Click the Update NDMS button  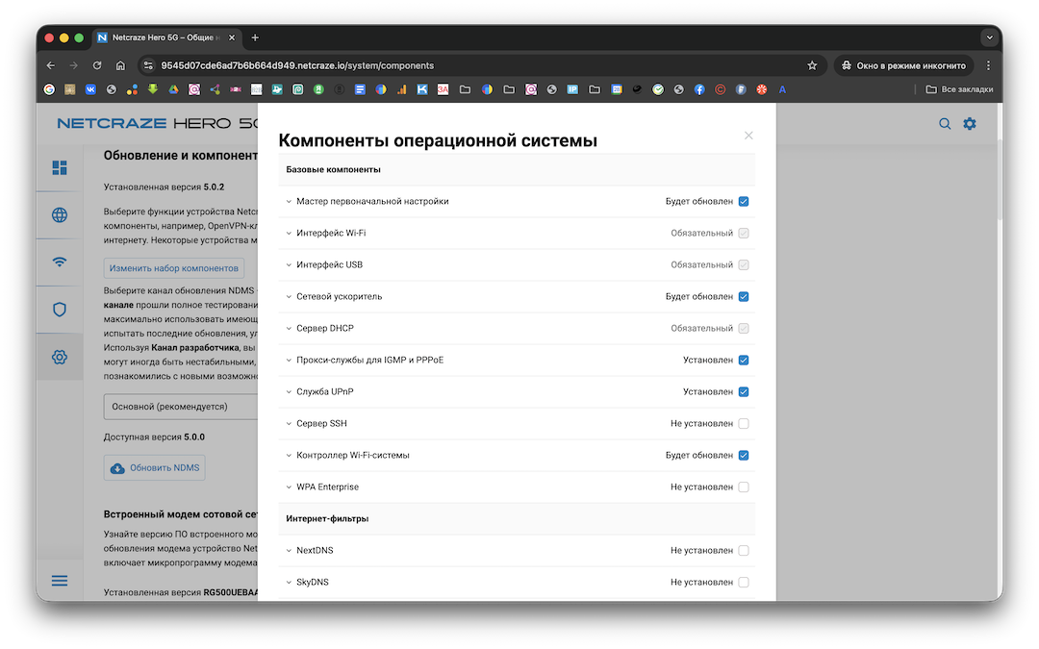(x=154, y=468)
